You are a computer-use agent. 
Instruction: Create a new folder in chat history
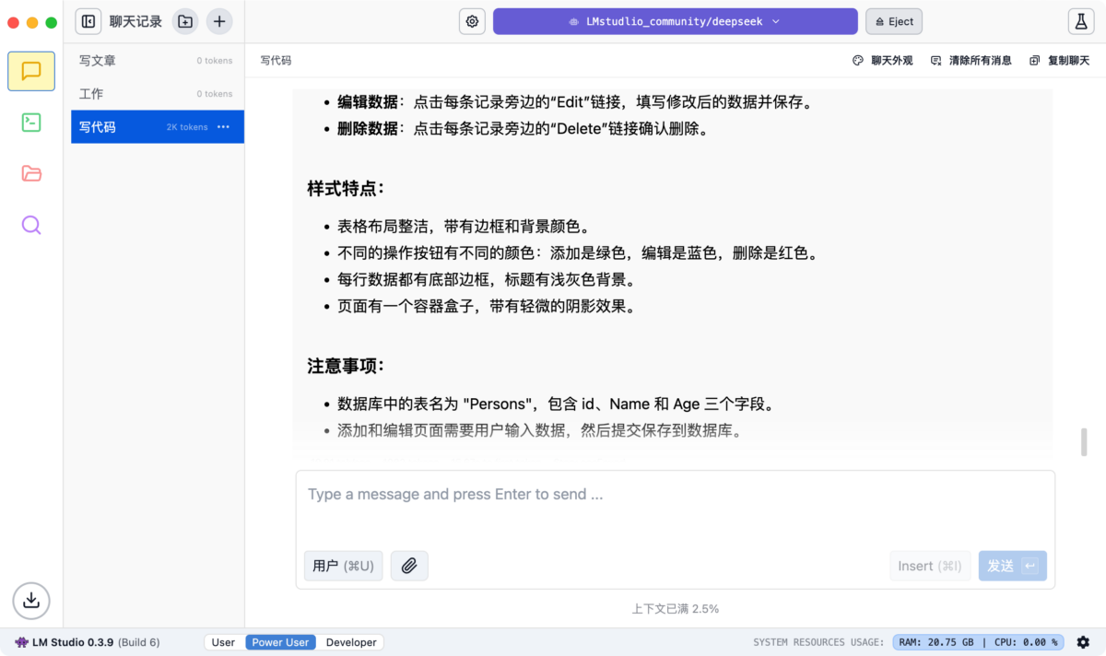[x=185, y=21]
